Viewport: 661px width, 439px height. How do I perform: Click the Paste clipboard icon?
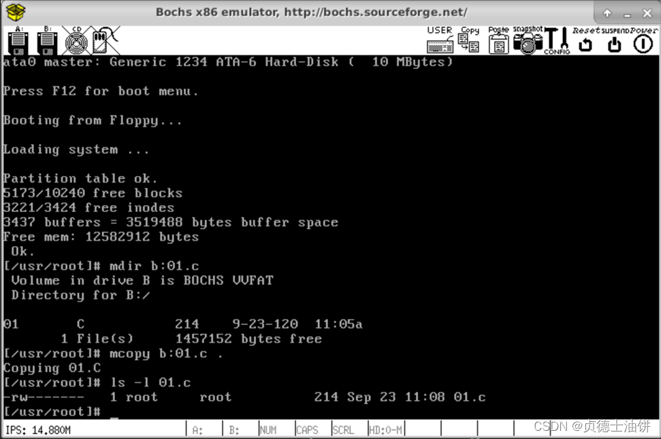(x=499, y=40)
